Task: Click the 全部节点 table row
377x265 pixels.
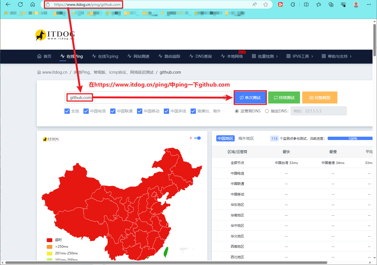Action: click(292, 163)
